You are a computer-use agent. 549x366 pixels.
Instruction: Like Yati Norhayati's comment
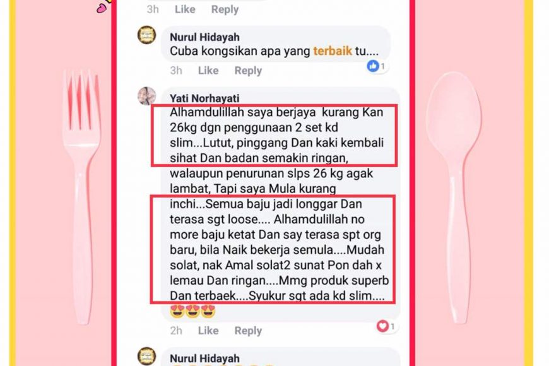point(208,330)
